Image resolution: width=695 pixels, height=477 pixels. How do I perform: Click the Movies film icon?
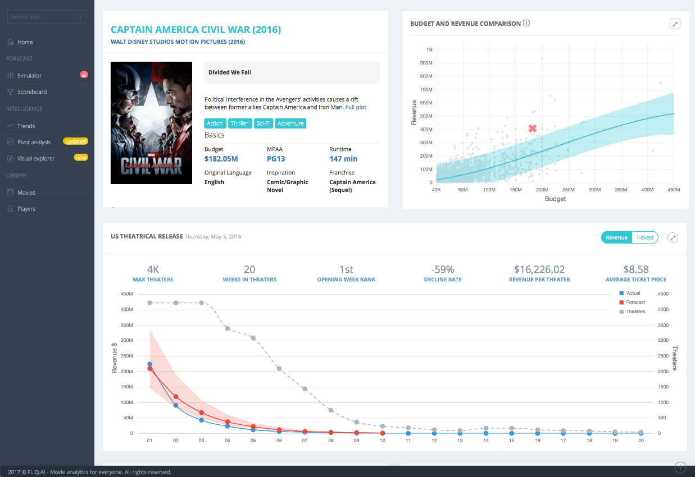pyautogui.click(x=10, y=192)
